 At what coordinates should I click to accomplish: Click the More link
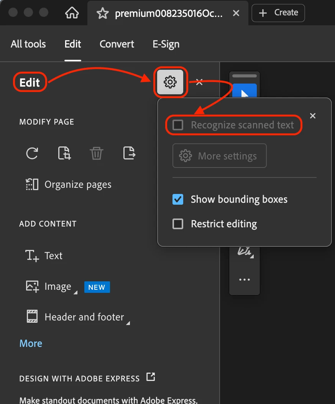[31, 343]
